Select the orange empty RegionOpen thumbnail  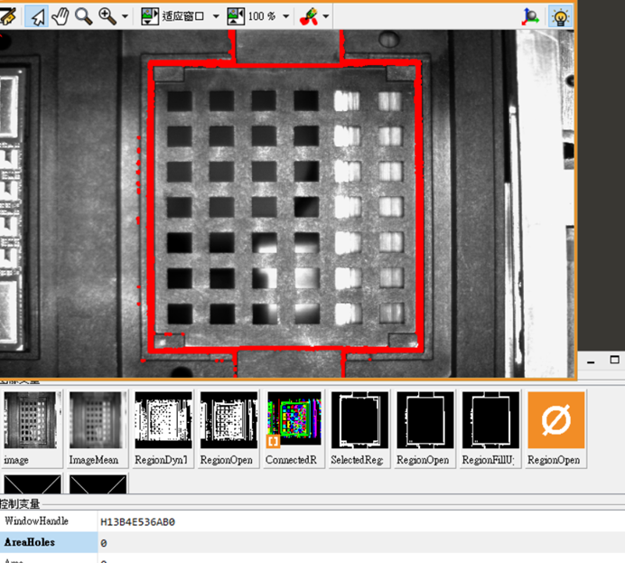point(555,420)
